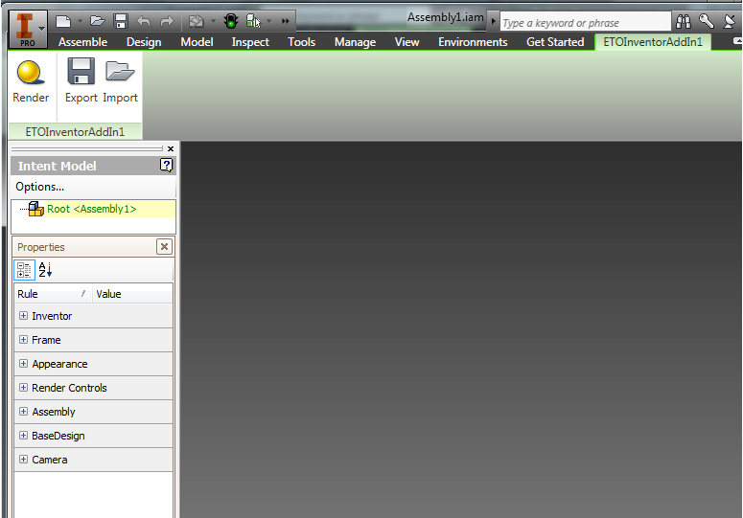The image size is (743, 518).
Task: Select the Appearance row text
Action: [x=59, y=364]
